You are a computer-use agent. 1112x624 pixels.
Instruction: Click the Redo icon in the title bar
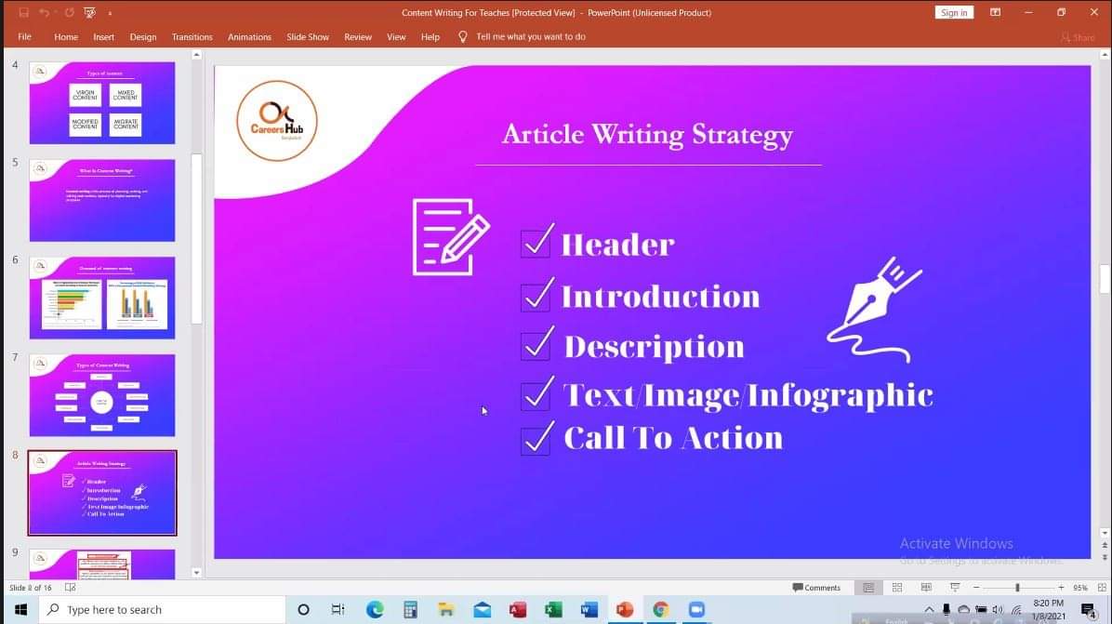pos(69,13)
